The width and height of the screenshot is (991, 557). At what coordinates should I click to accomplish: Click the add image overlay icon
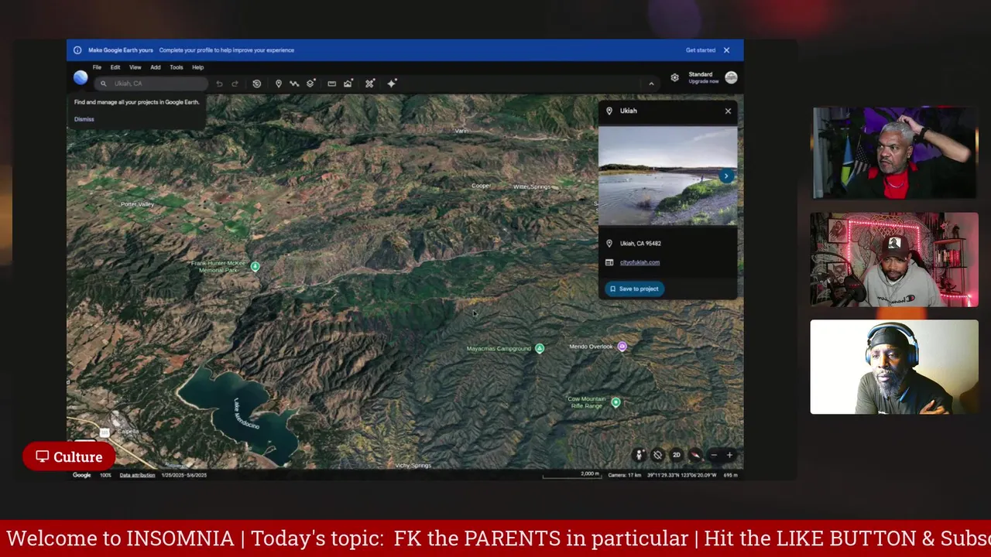[x=348, y=84]
